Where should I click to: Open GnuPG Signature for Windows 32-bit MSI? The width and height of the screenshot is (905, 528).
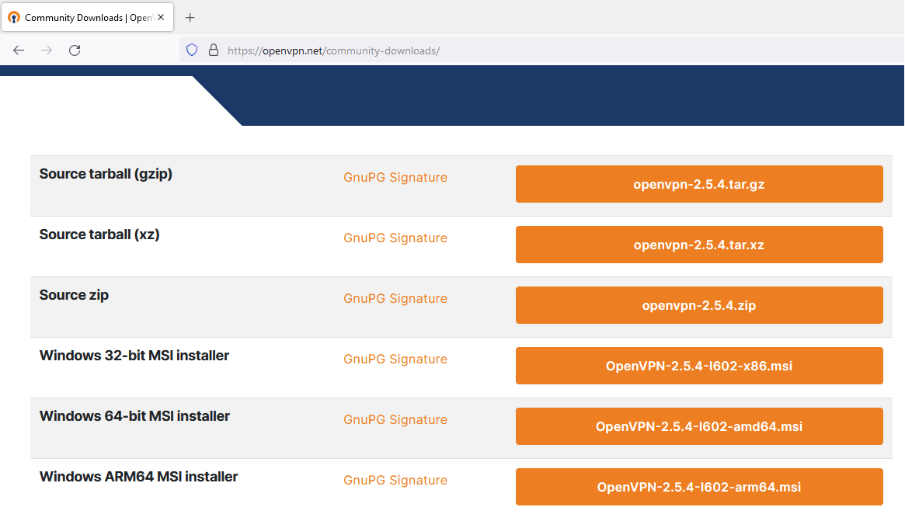(x=395, y=360)
